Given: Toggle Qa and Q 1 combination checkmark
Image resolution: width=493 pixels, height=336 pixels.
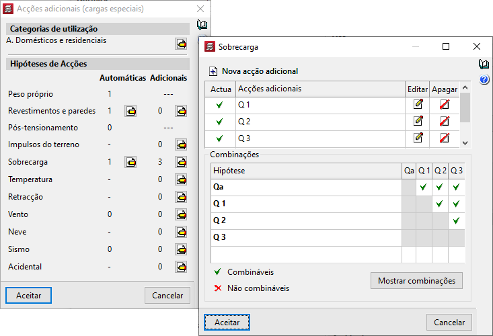Looking at the screenshot, I should 424,187.
